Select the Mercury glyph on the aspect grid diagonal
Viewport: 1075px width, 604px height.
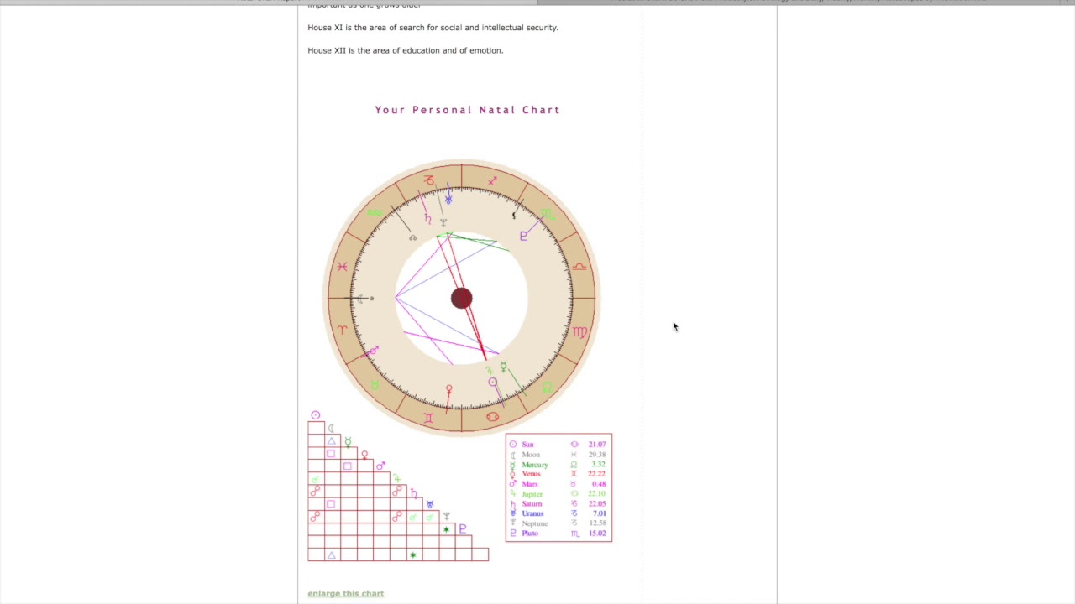348,441
